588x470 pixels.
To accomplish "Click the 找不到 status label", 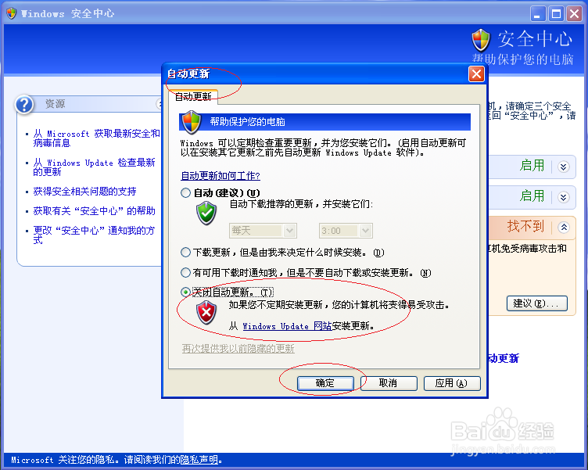I will coord(525,226).
